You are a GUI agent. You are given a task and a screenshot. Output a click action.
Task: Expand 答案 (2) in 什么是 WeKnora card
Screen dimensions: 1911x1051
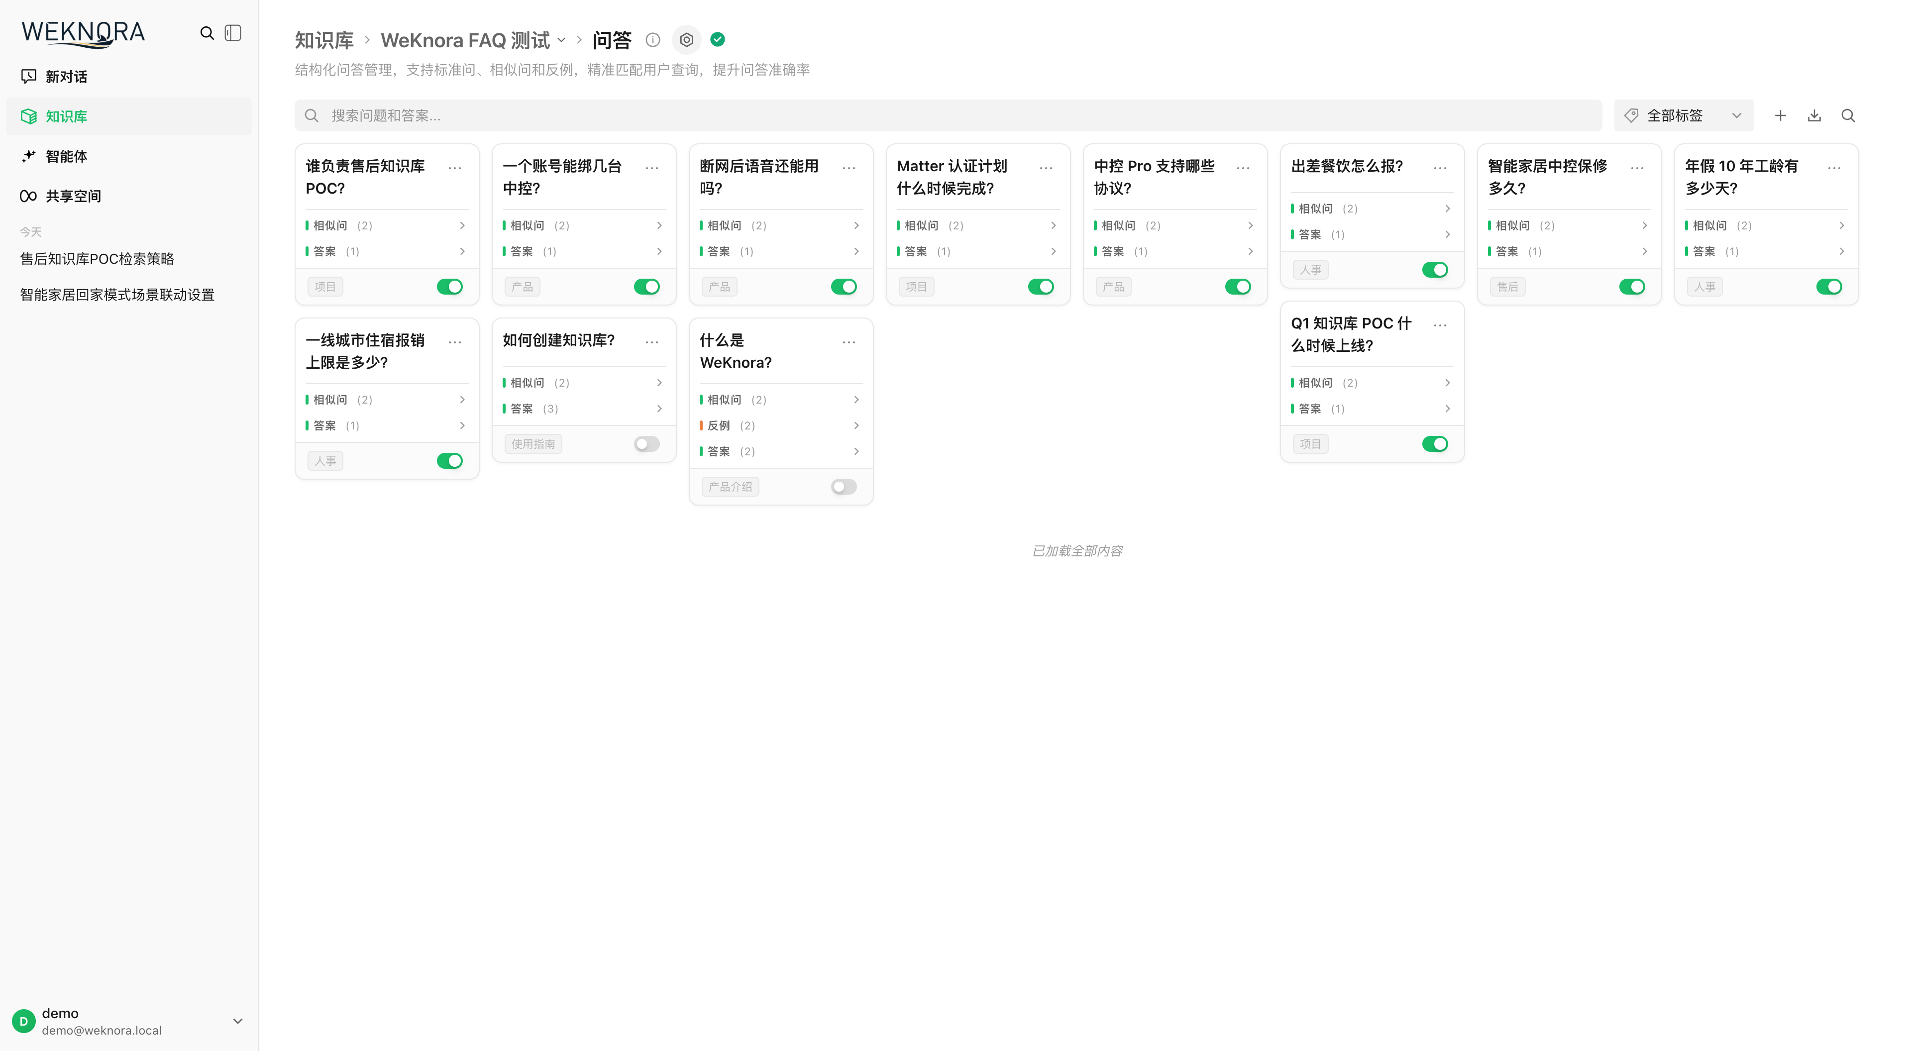click(780, 452)
